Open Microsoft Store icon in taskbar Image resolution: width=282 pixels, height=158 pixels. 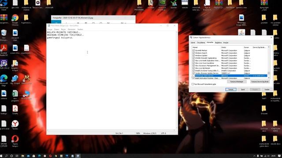pyautogui.click(x=33, y=156)
